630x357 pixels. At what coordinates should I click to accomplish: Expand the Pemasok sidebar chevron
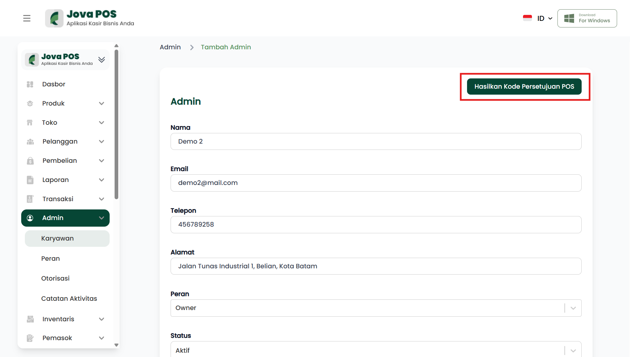pos(101,338)
